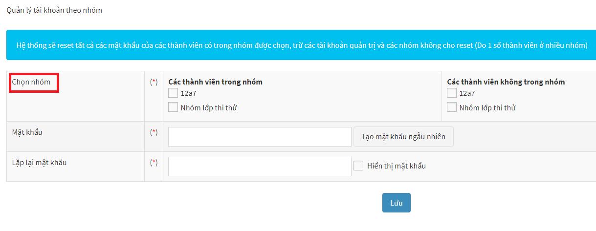Click the Các thành viên trong nhóm heading

coord(216,82)
